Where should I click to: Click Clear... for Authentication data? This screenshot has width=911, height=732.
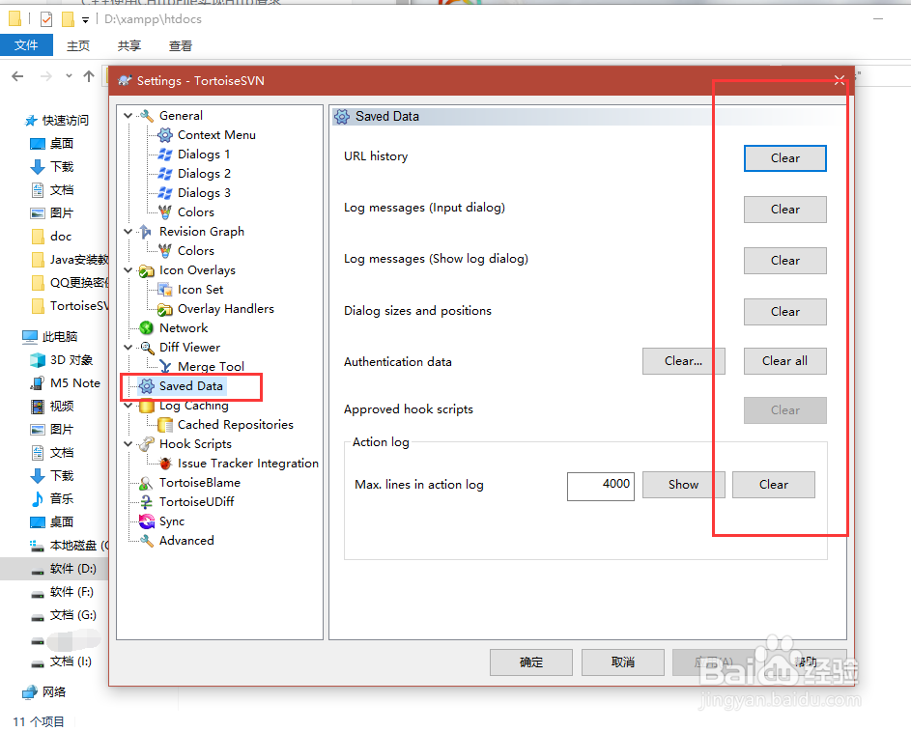tap(683, 361)
